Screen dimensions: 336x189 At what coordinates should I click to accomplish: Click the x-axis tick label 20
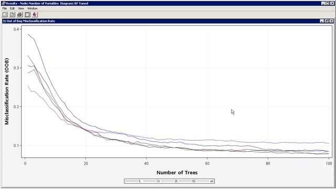coord(86,163)
